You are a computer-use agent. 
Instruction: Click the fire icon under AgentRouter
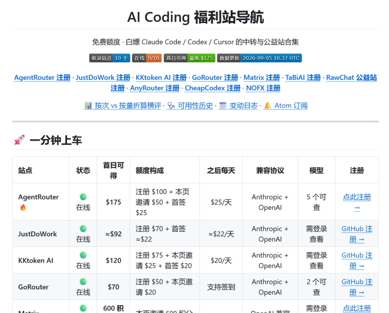(23, 207)
